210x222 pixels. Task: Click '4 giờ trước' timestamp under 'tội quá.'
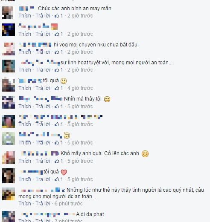pos(80,88)
